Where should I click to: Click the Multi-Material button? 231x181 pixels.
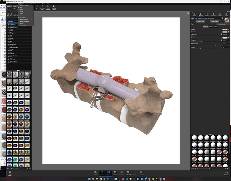pyautogui.click(x=214, y=21)
